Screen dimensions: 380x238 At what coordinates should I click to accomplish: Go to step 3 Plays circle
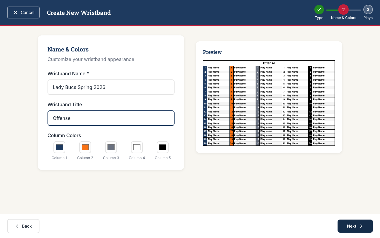[368, 10]
